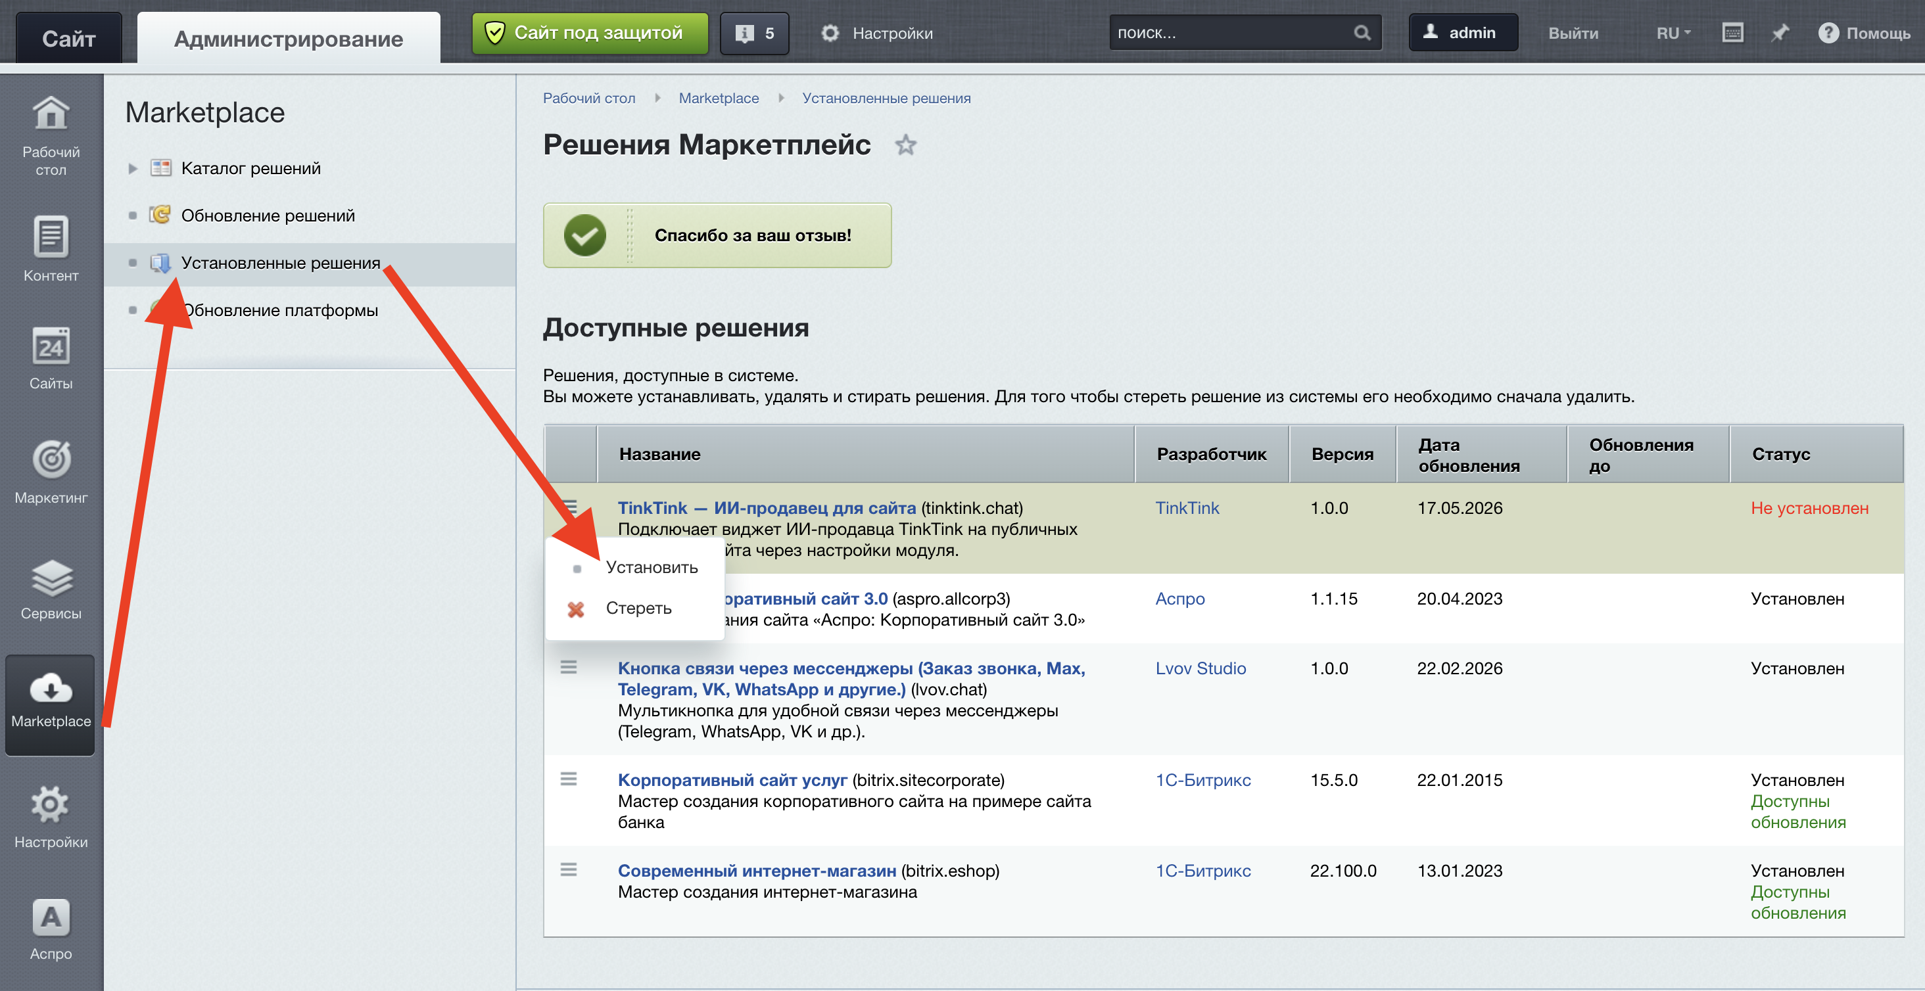The height and width of the screenshot is (991, 1925).
Task: Select Обновление решений in the tree
Action: 268,215
